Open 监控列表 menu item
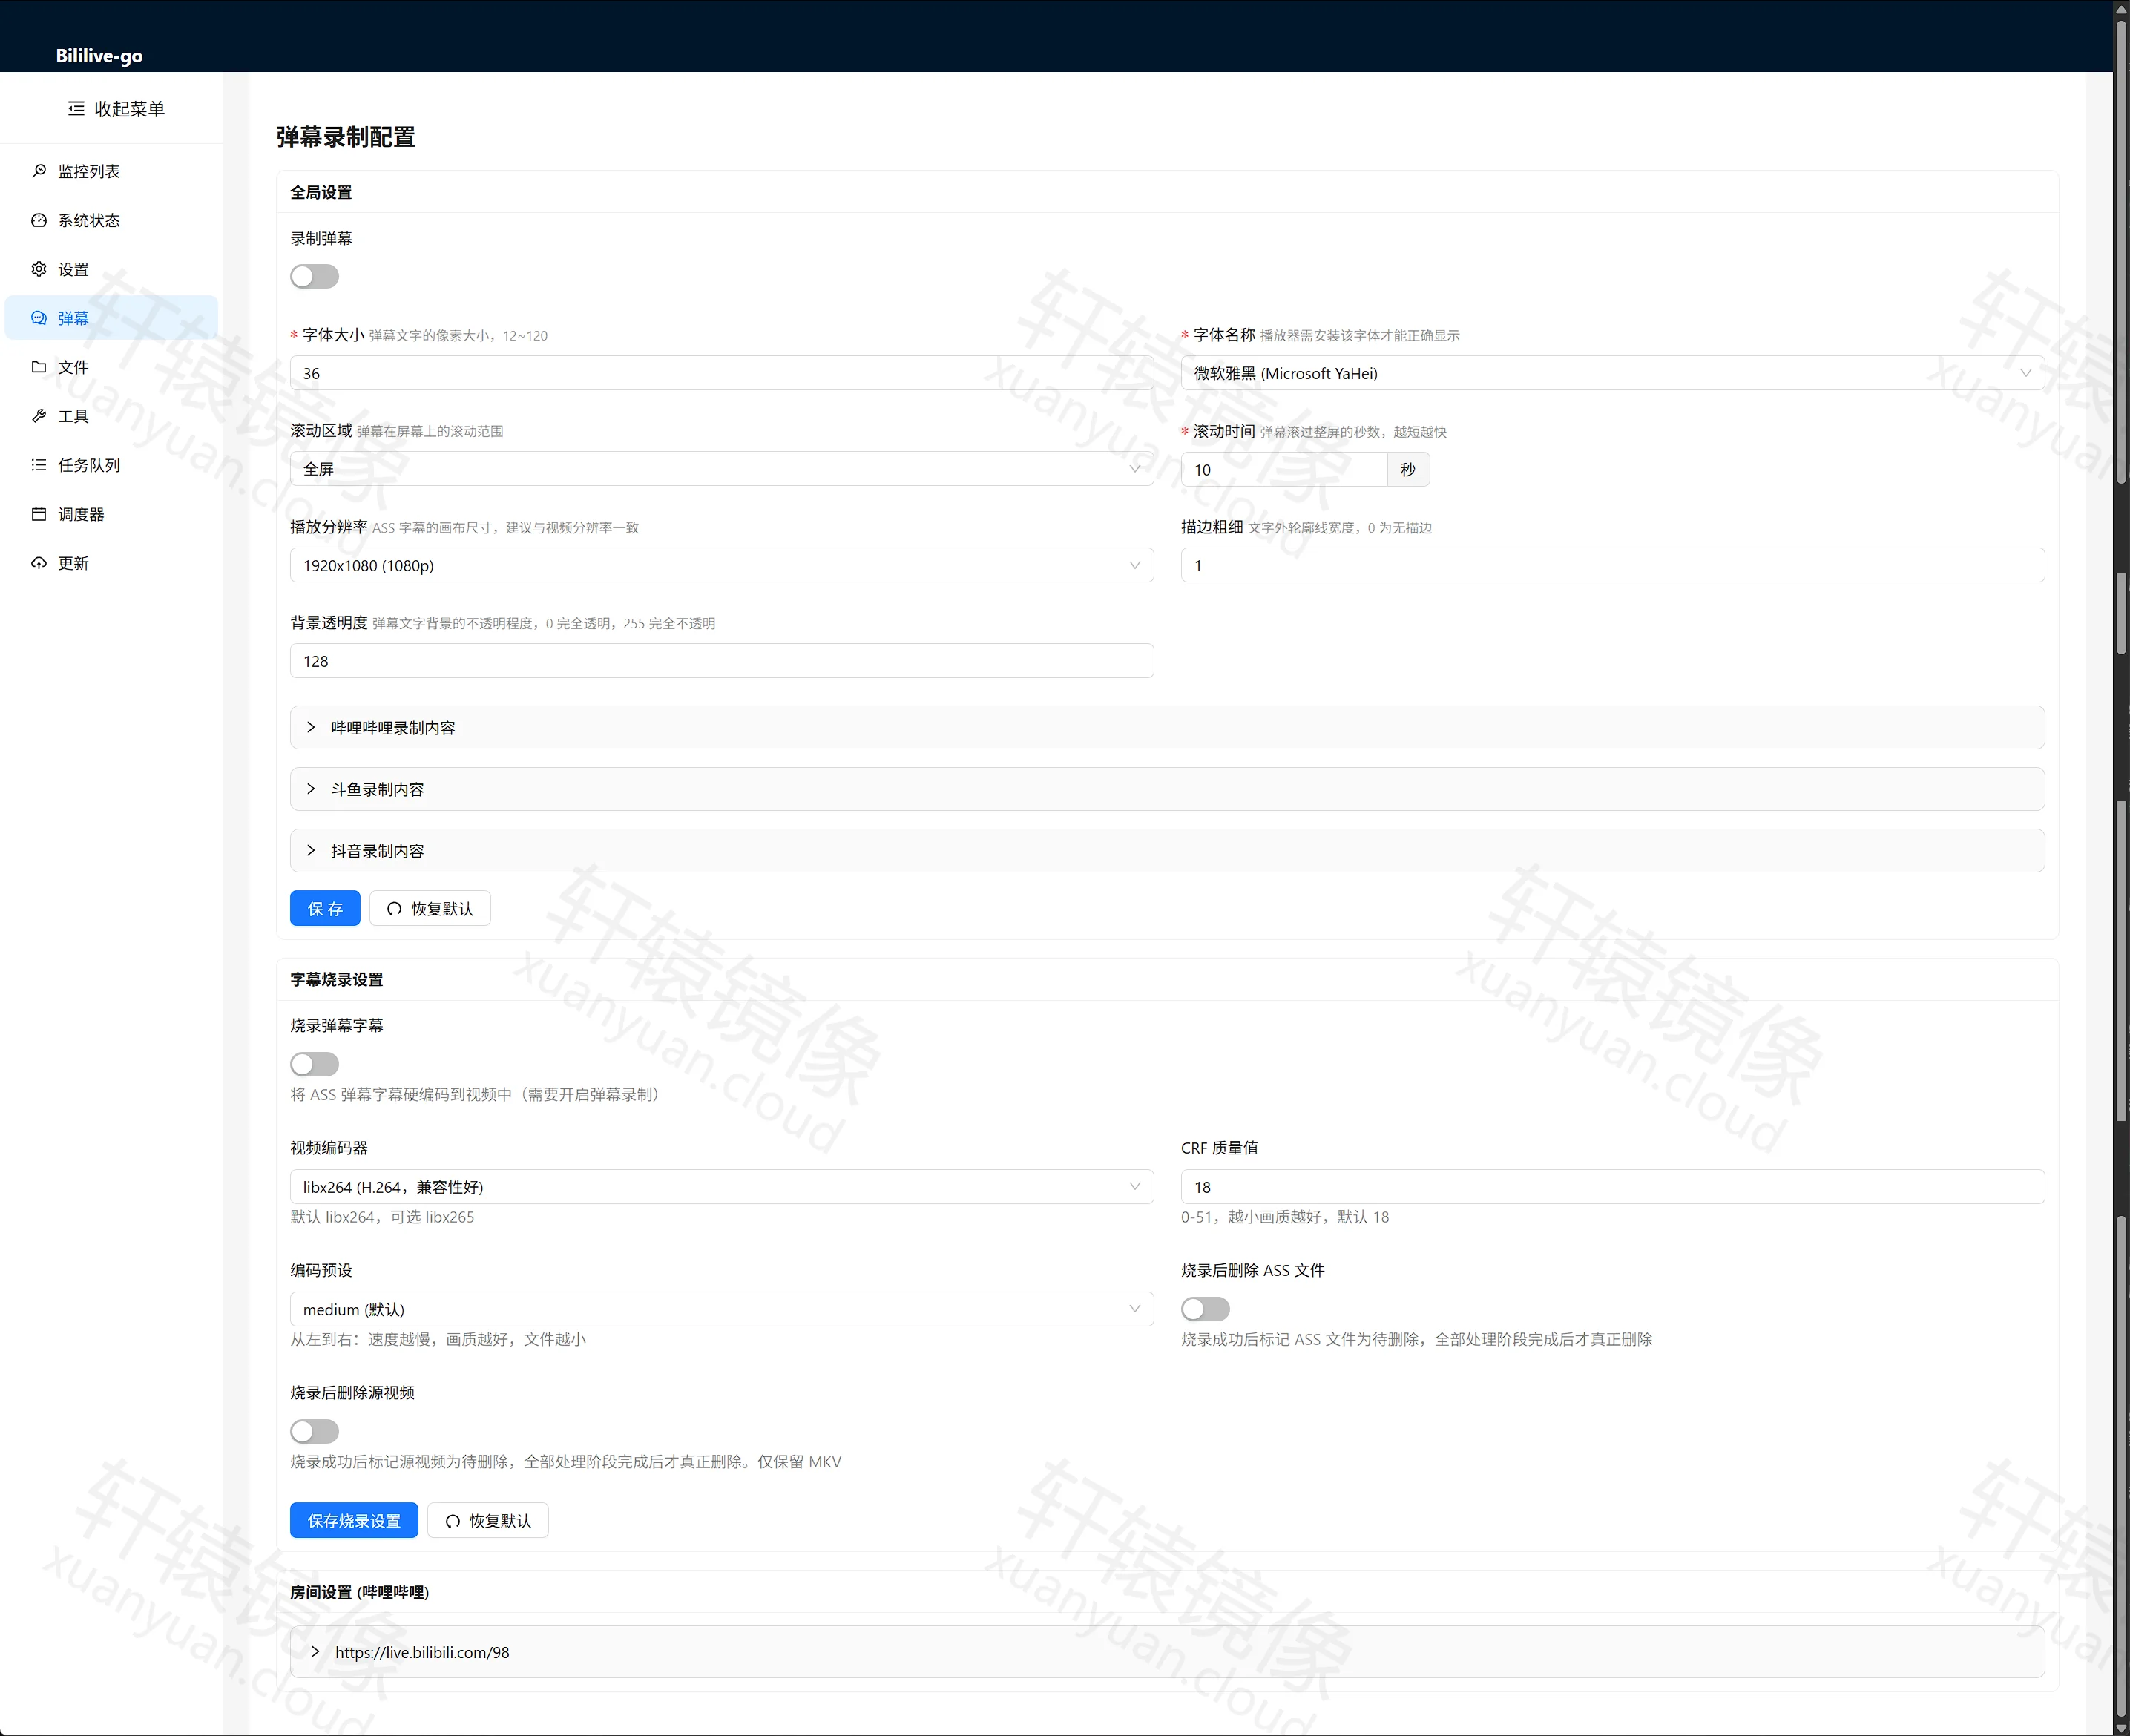This screenshot has height=1736, width=2130. point(111,171)
